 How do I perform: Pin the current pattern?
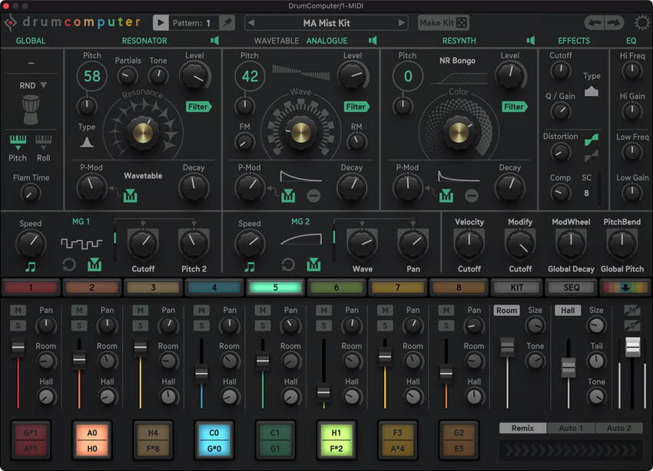coord(227,23)
